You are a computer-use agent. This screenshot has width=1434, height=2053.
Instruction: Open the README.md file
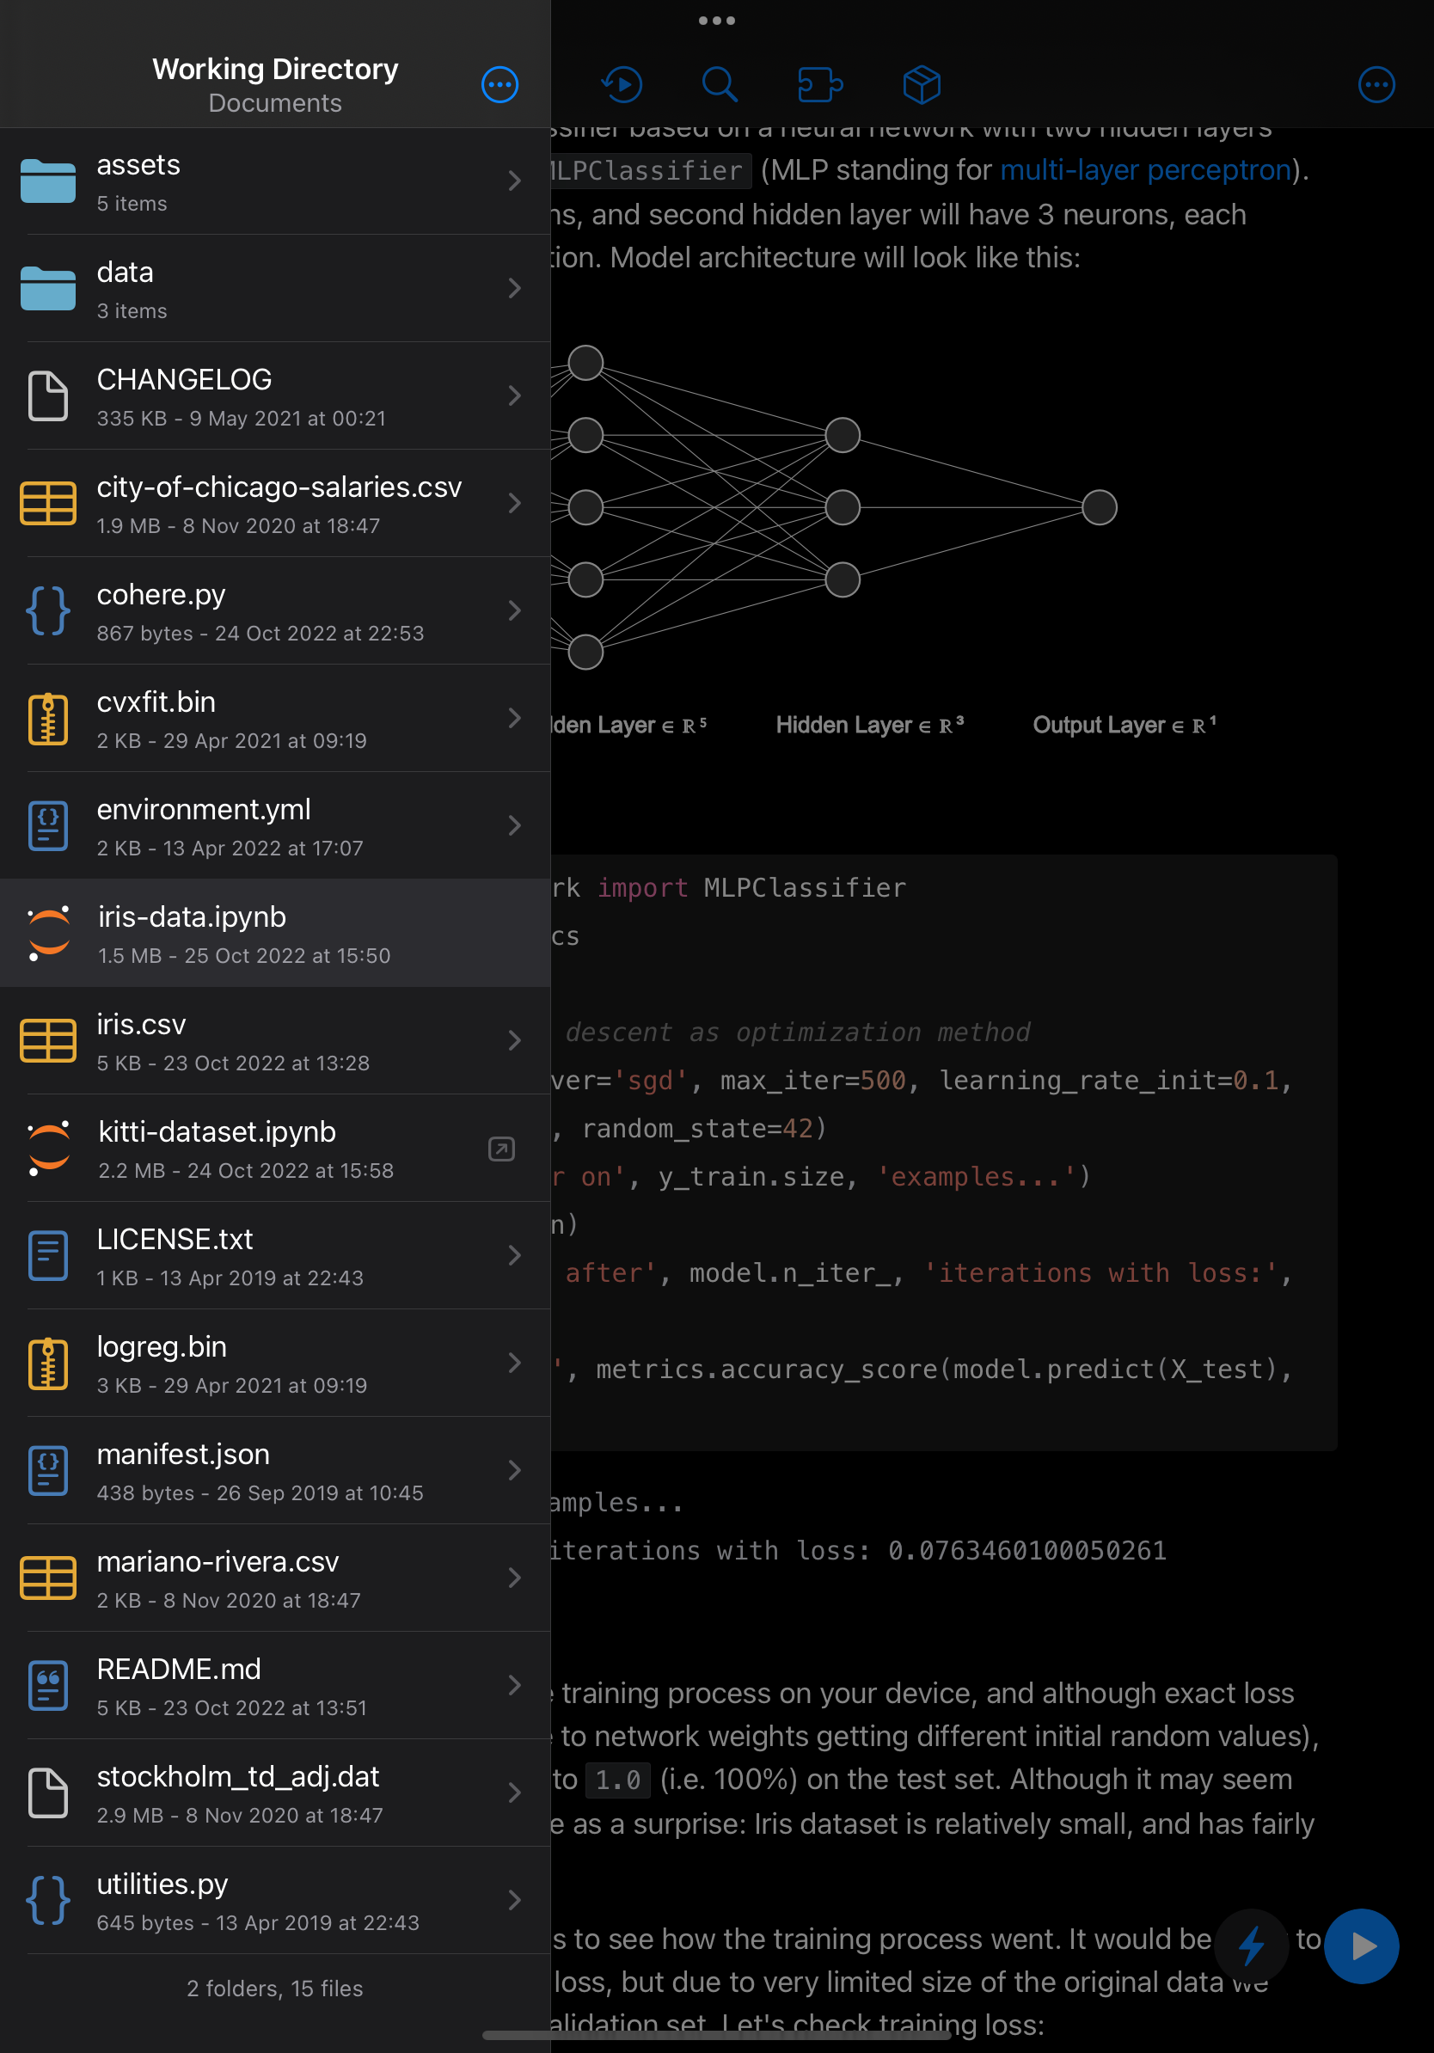coord(268,1686)
